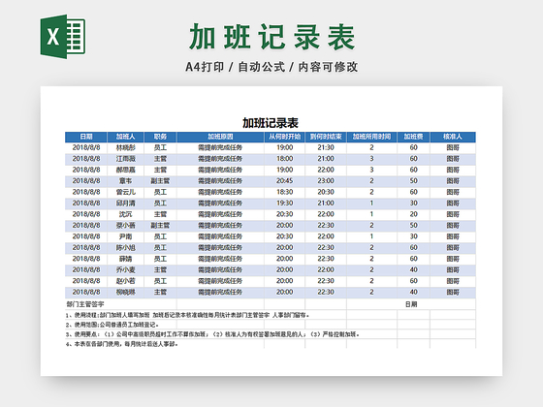Click the name cell 陈小旭

(126, 248)
